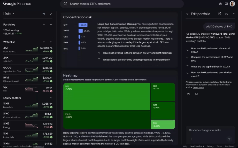Open the VIX watchlist row

coord(28,89)
